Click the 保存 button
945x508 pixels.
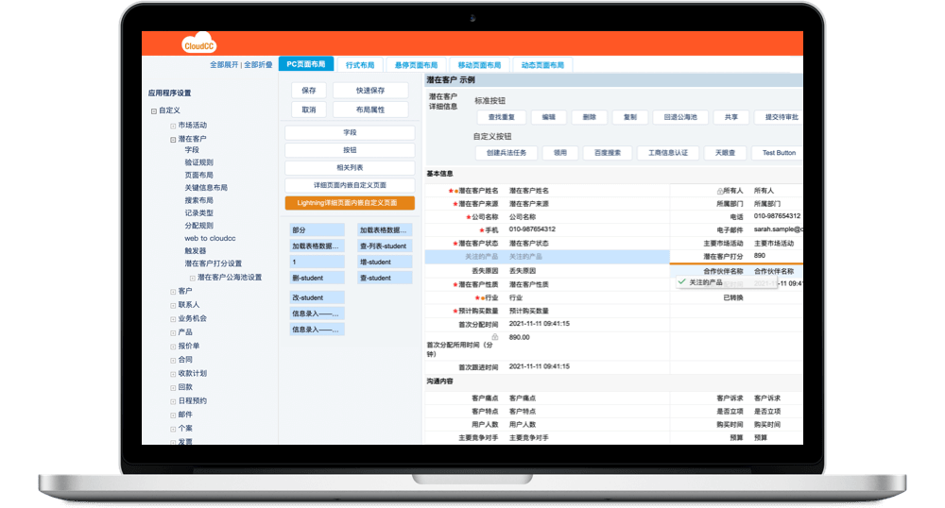pos(309,91)
